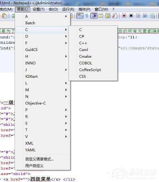Click the Paste clipboard toolbar icon
The image size is (159, 182).
5,16
